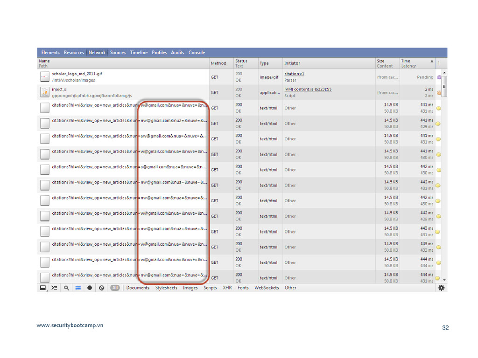Select the scholar_logo_md_2011.gif request name
This screenshot has height=358, width=478.
77,74
